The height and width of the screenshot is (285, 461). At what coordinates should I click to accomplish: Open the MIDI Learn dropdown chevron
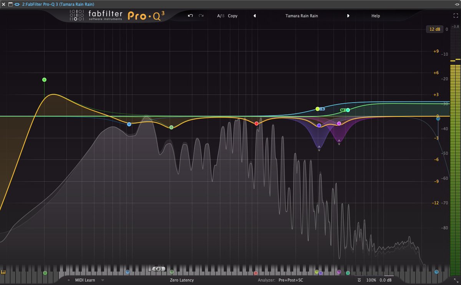tap(102, 280)
